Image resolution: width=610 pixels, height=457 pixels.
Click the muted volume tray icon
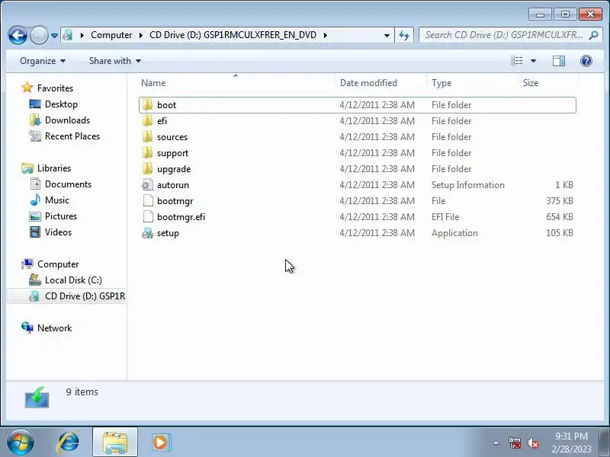pos(532,443)
